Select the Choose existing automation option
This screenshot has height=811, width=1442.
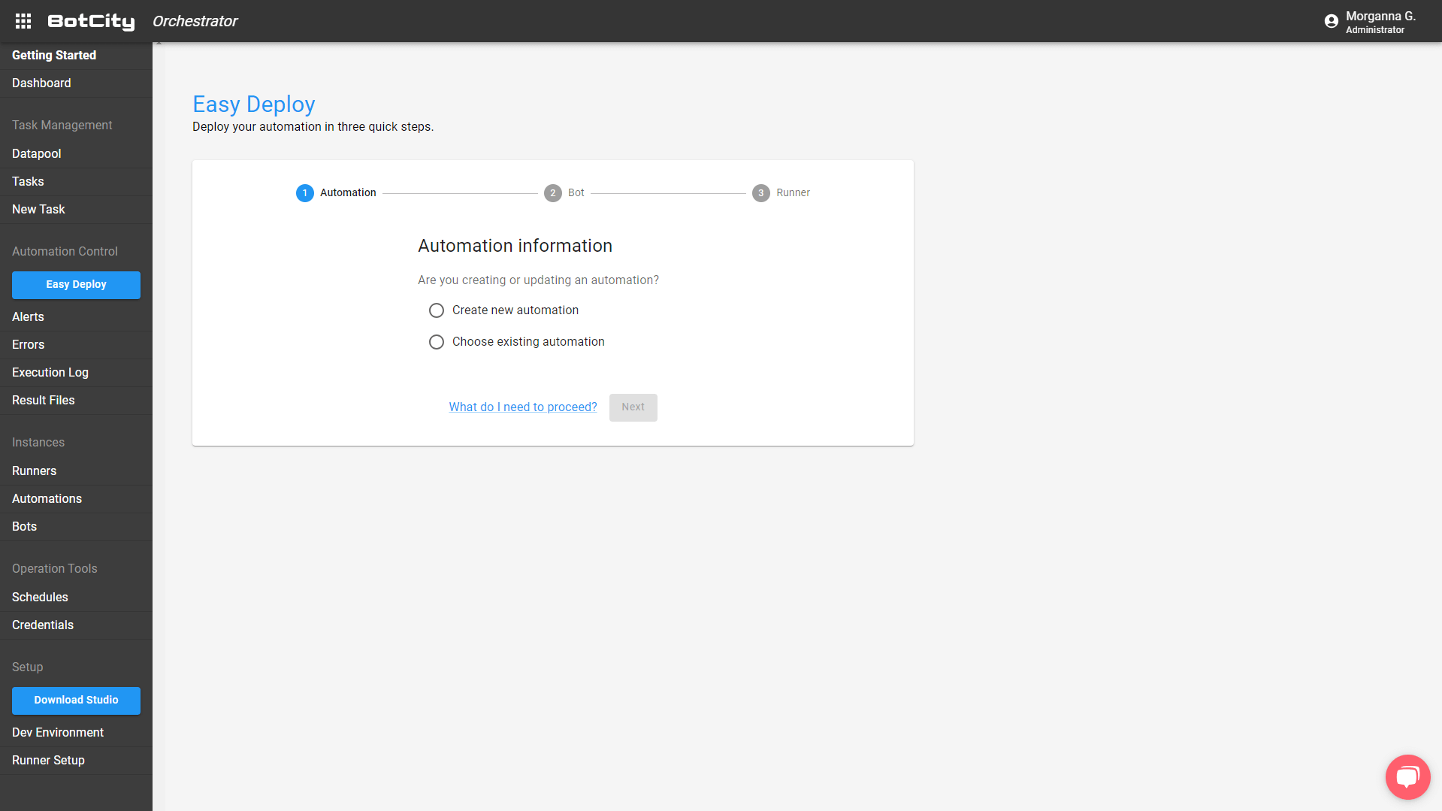click(437, 341)
